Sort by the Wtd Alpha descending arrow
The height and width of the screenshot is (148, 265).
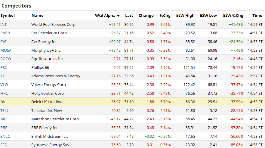point(118,16)
